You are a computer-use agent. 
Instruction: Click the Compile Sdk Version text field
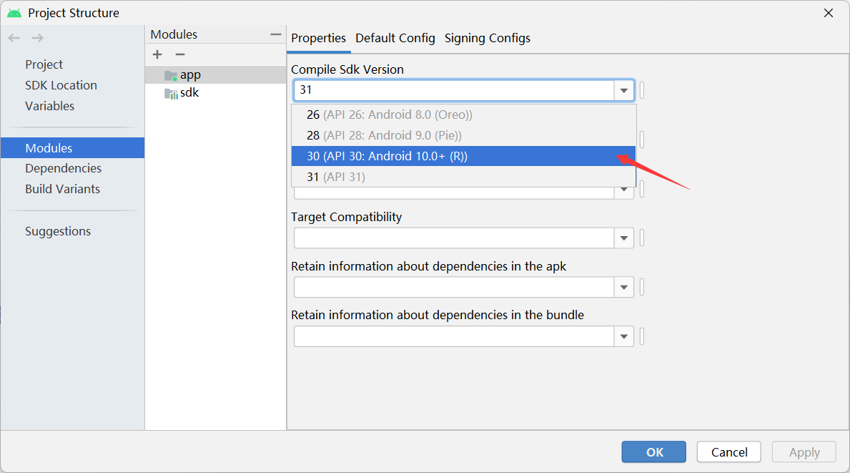[x=454, y=90]
